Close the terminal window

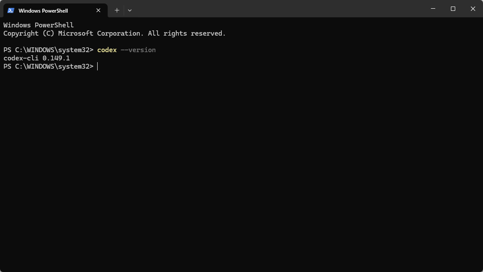pos(473,9)
